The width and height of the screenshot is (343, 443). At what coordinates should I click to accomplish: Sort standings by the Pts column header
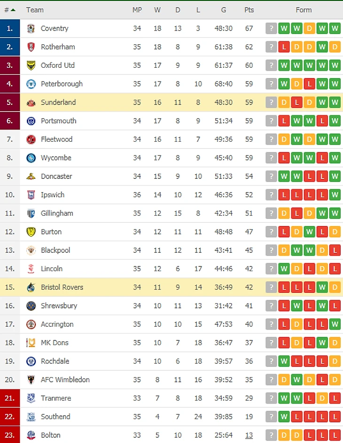coord(249,10)
